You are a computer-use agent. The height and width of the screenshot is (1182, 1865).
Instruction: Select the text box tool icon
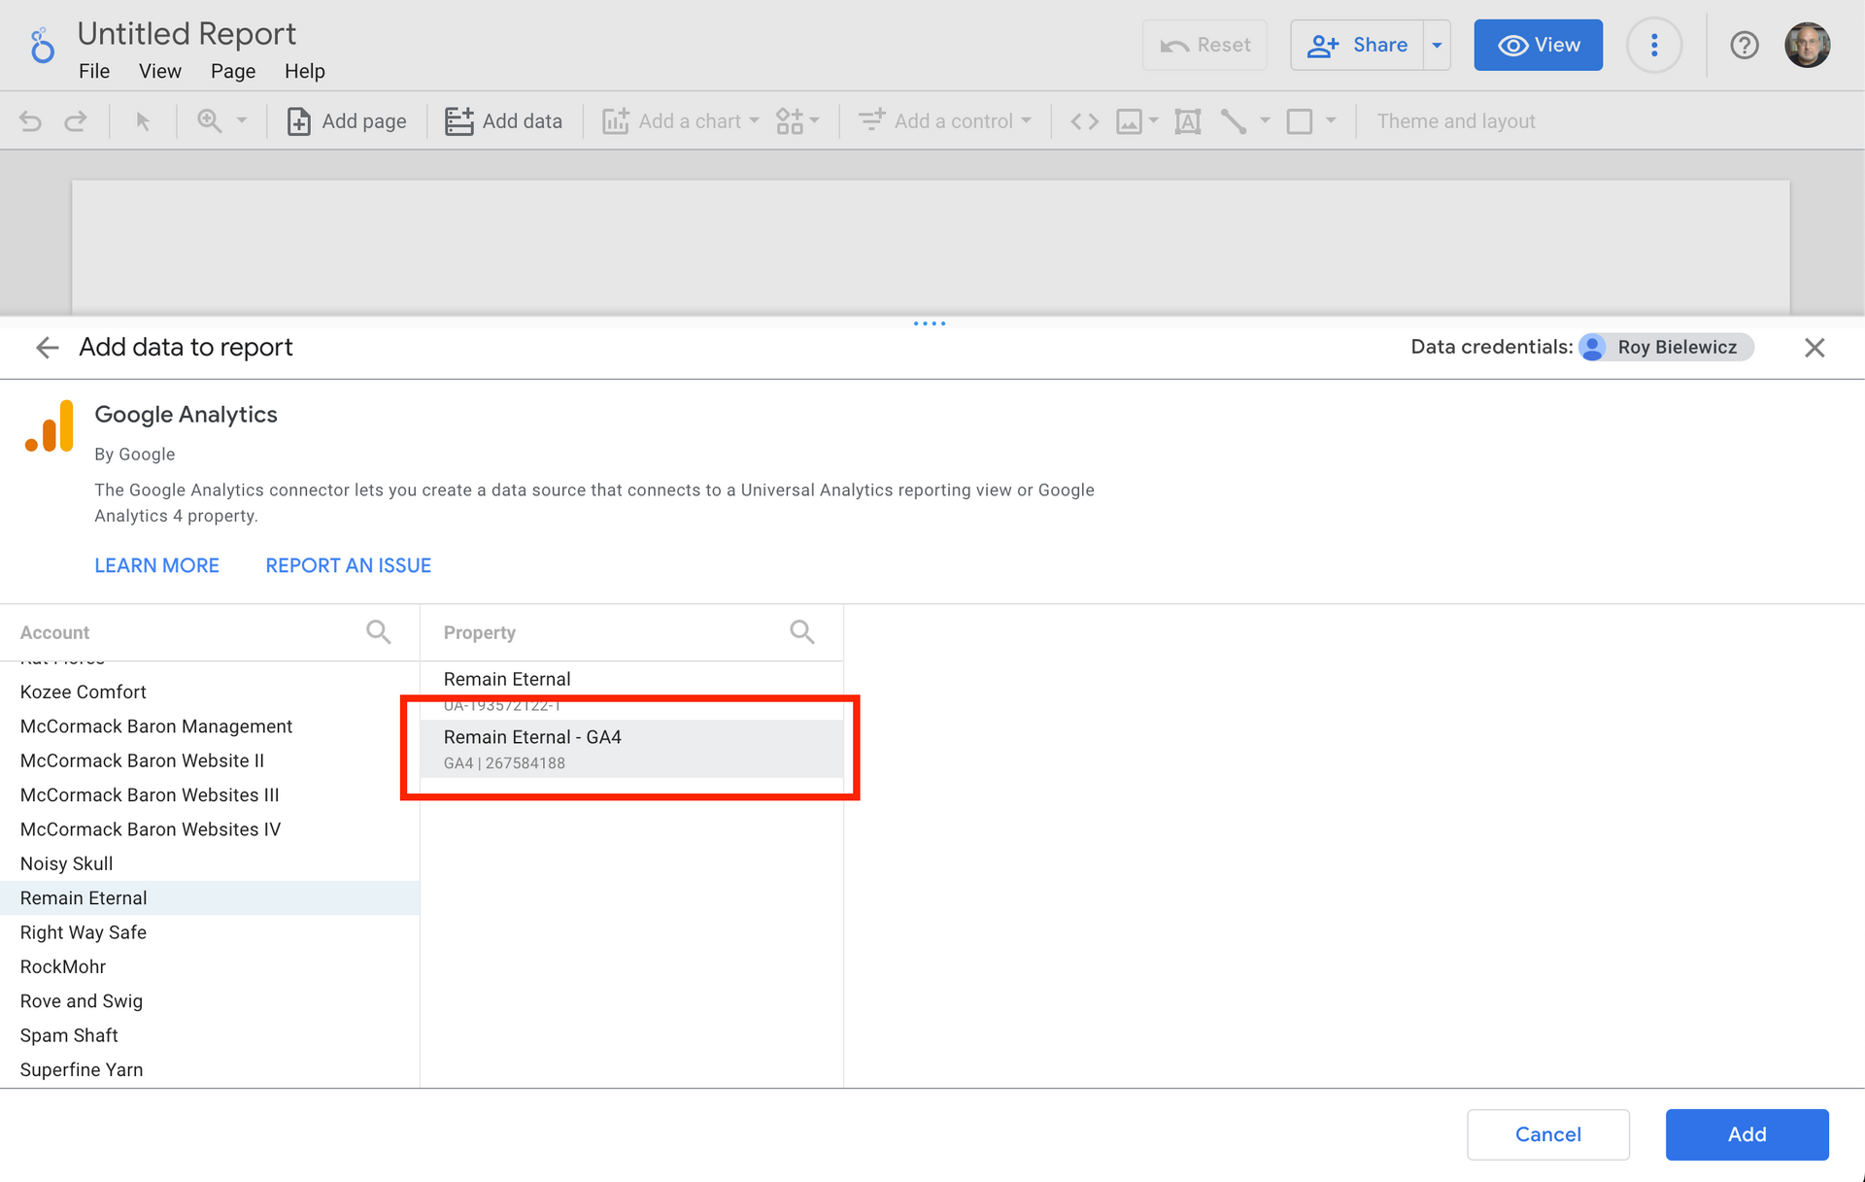point(1188,121)
